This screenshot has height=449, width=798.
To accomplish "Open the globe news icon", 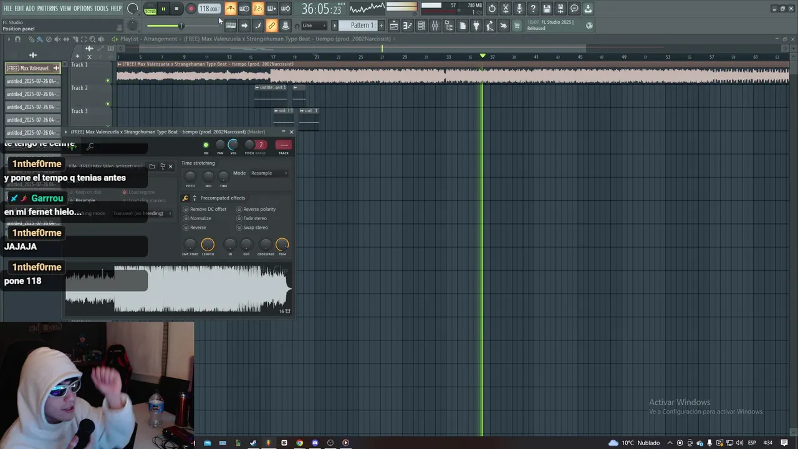I will click(589, 26).
